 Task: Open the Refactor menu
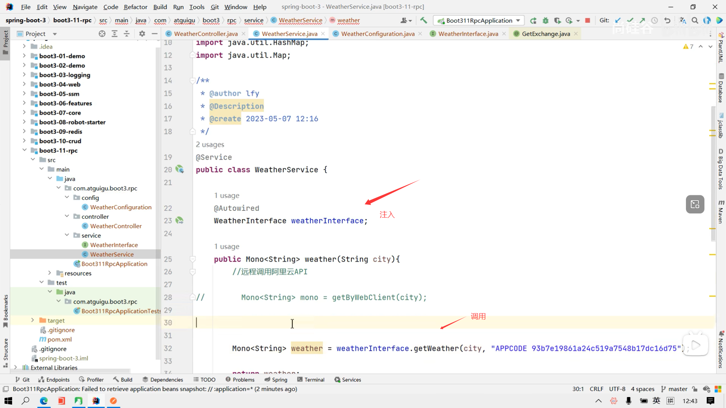tap(135, 7)
